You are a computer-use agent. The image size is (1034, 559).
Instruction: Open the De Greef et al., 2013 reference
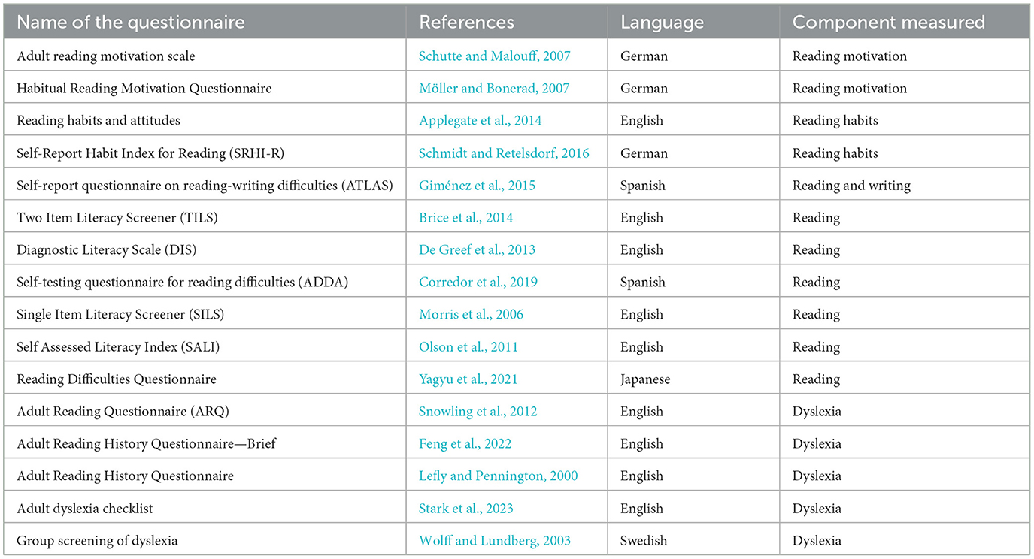478,250
